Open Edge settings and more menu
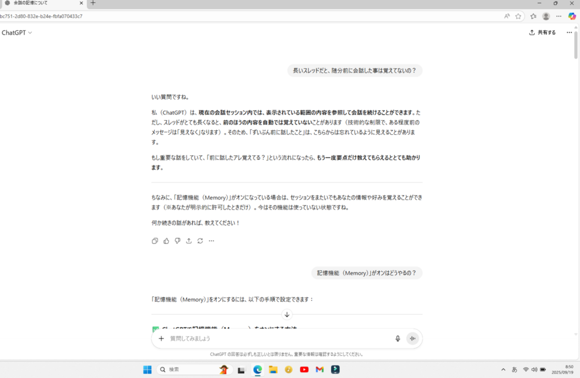The width and height of the screenshot is (580, 378). pos(559,16)
